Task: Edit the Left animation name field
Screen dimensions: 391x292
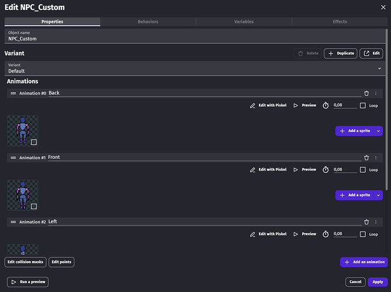Action: click(205, 222)
